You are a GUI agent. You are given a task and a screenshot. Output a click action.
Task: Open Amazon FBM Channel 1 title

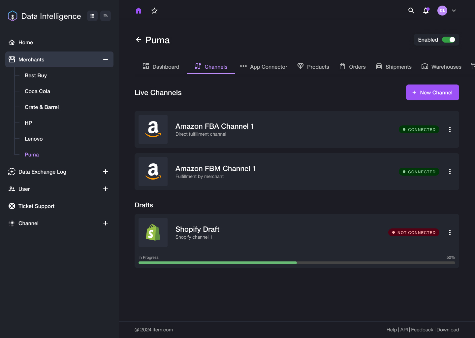click(x=215, y=169)
